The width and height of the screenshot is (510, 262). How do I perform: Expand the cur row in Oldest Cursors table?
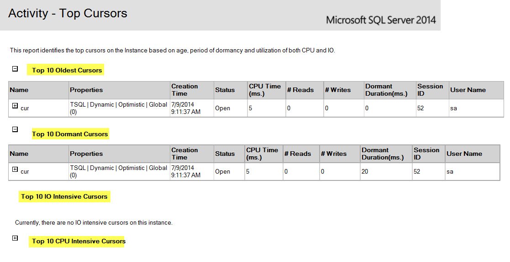15,106
